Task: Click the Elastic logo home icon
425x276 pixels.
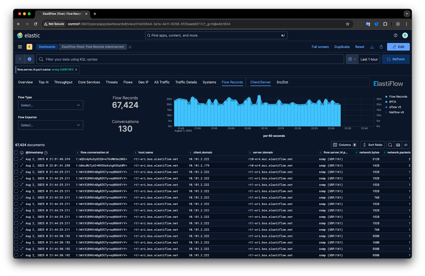Action: coord(20,35)
